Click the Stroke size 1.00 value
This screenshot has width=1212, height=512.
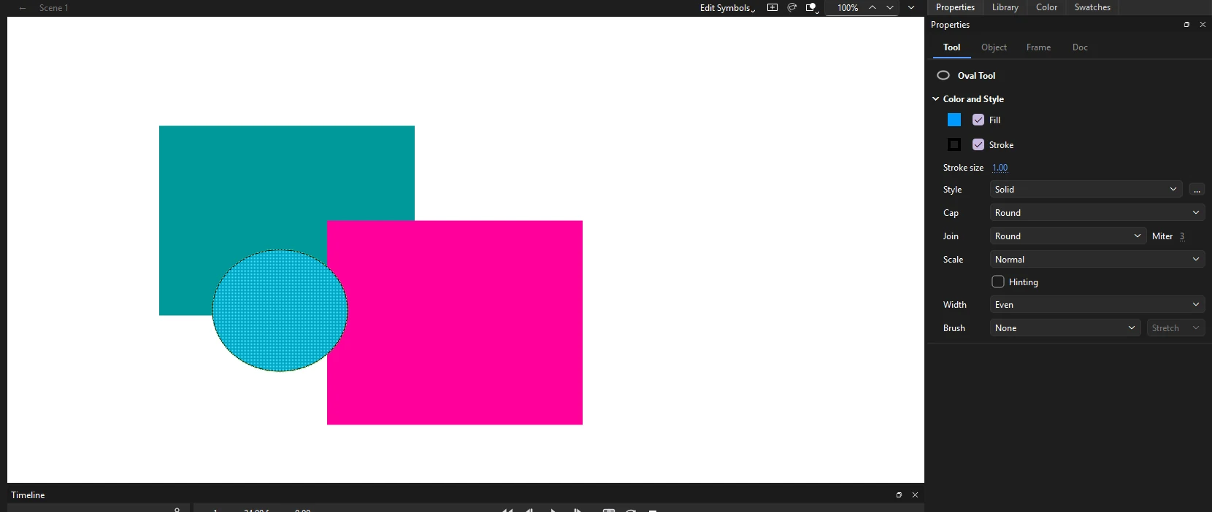coord(1000,168)
